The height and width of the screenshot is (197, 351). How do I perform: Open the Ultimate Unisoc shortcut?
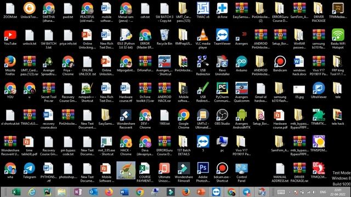(165, 172)
